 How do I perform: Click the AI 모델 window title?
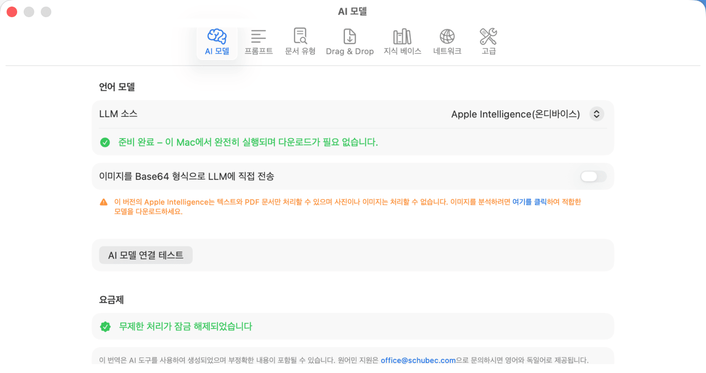pyautogui.click(x=352, y=11)
